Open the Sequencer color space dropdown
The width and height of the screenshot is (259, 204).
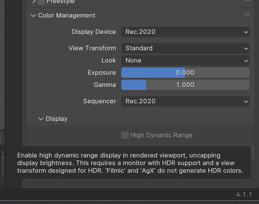coord(185,101)
